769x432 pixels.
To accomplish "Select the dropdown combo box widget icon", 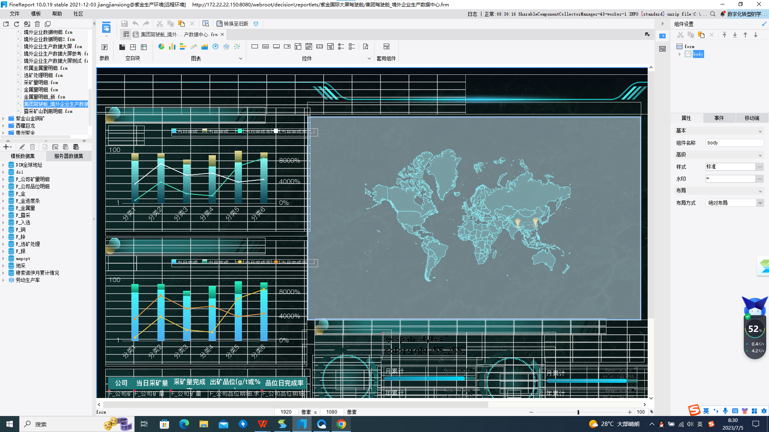I will 287,46.
